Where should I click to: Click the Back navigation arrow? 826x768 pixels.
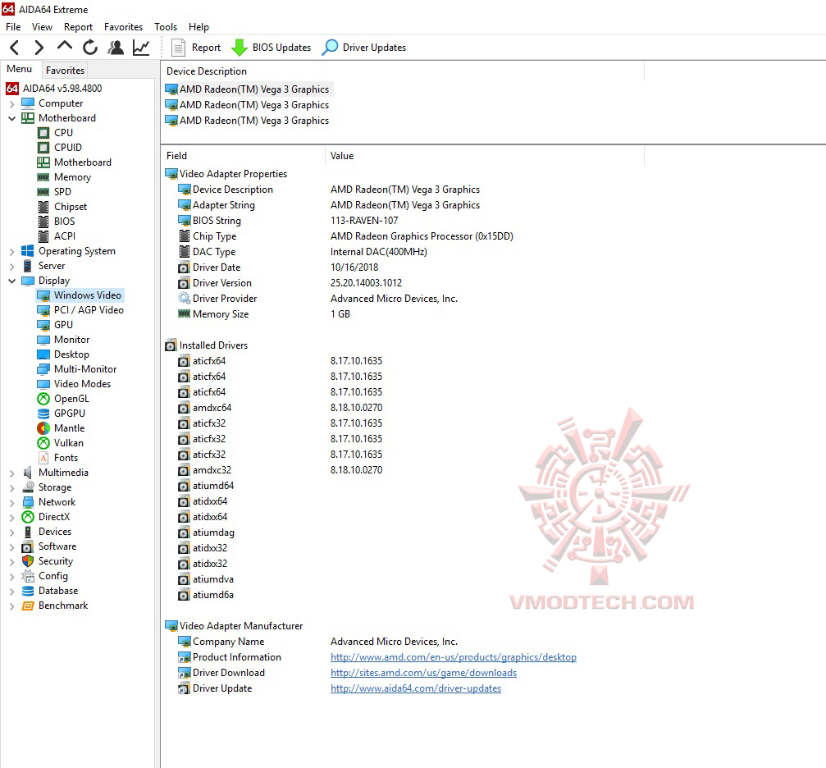pyautogui.click(x=15, y=48)
